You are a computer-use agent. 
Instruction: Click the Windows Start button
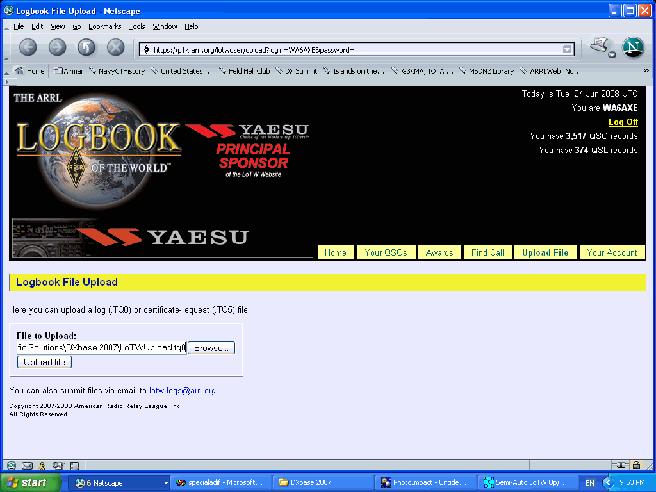pos(31,482)
